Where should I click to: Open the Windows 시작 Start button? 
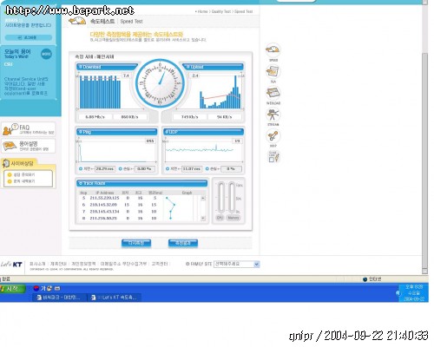click(13, 289)
